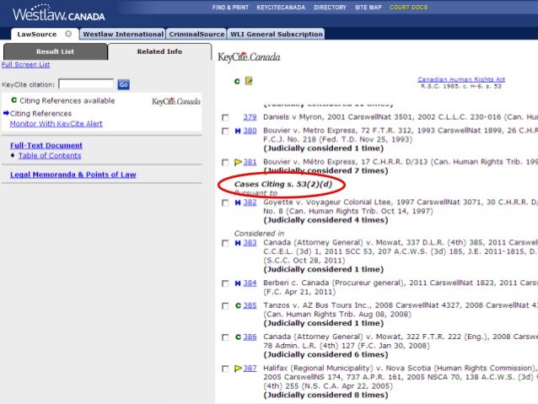This screenshot has width=538, height=404.
Task: Check the box for case 386 Canada v. Mowat
Action: click(x=225, y=337)
